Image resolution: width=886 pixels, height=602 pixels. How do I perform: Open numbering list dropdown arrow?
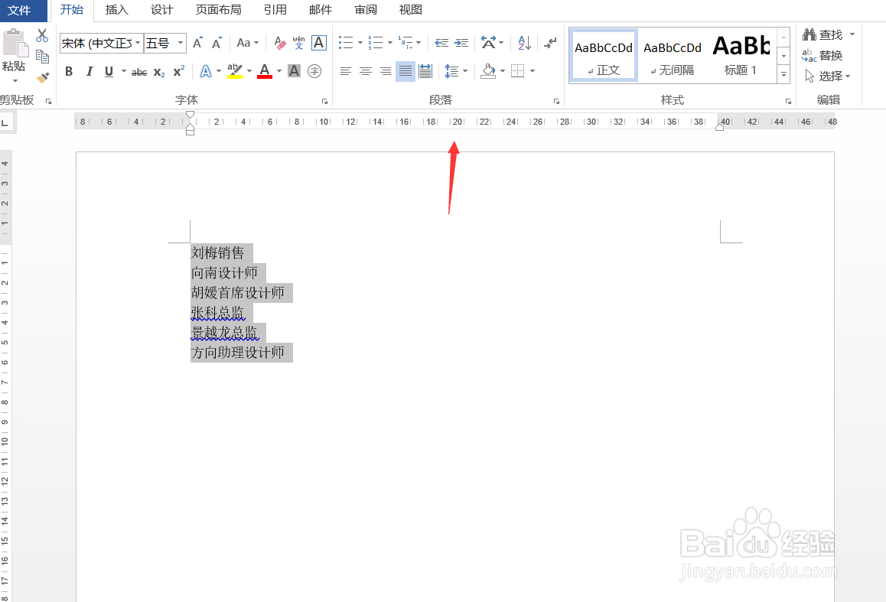pyautogui.click(x=390, y=43)
